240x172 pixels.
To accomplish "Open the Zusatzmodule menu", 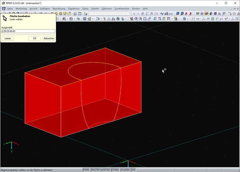I will pyautogui.click(x=122, y=9).
